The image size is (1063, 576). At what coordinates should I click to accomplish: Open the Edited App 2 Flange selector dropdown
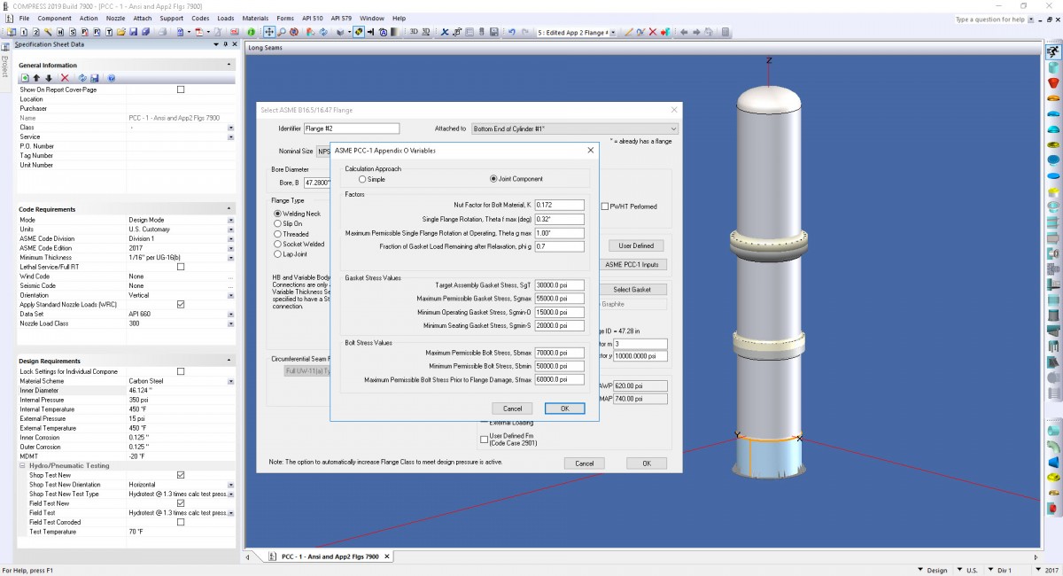pyautogui.click(x=613, y=32)
